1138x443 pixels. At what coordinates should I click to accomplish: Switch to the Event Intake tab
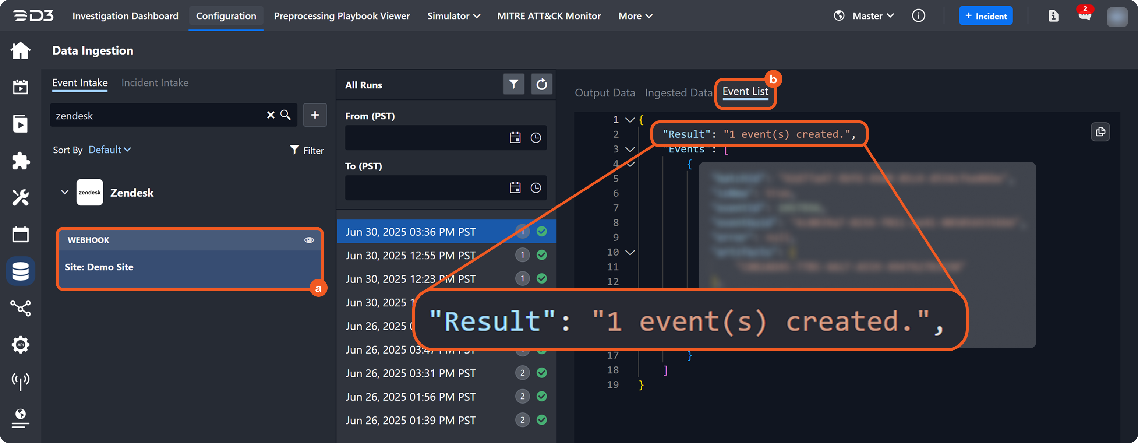click(x=80, y=83)
